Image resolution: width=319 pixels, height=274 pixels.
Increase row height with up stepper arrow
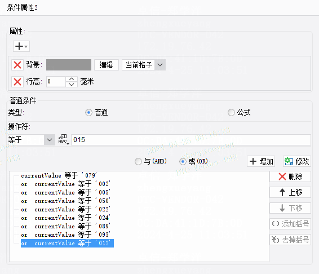(x=72, y=79)
